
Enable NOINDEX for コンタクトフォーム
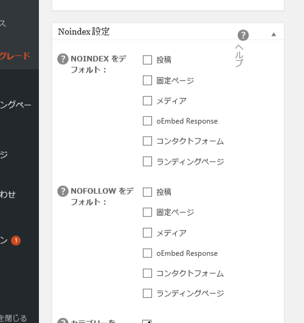pyautogui.click(x=147, y=141)
